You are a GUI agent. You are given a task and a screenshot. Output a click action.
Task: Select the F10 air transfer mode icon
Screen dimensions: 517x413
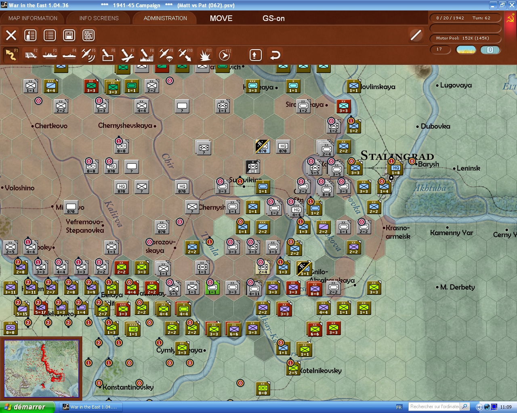pos(185,54)
